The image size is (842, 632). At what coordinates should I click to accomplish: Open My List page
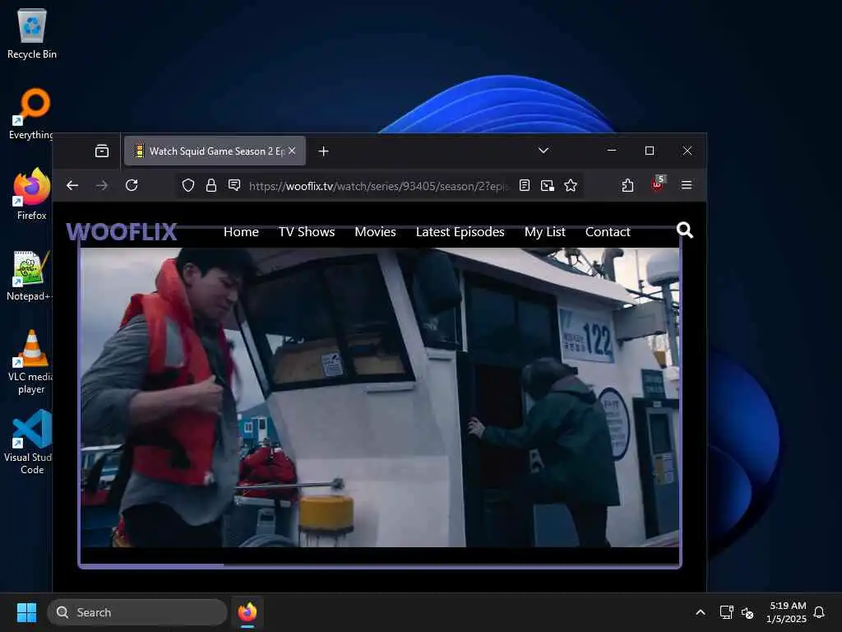545,231
